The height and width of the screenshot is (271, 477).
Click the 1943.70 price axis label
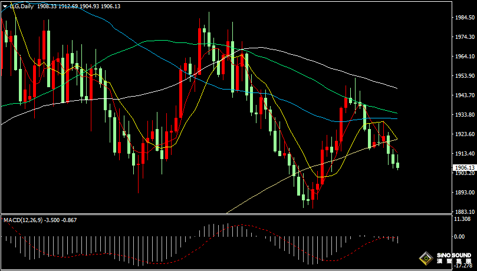click(465, 95)
